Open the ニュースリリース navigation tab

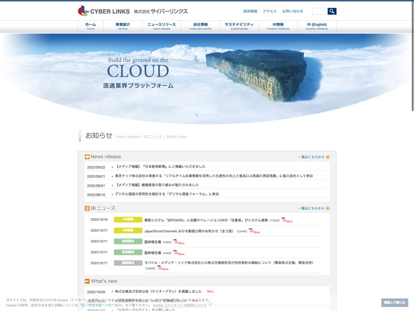pos(161,26)
